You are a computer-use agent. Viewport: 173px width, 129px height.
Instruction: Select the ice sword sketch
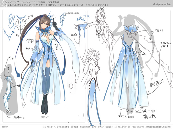pos(8,89)
